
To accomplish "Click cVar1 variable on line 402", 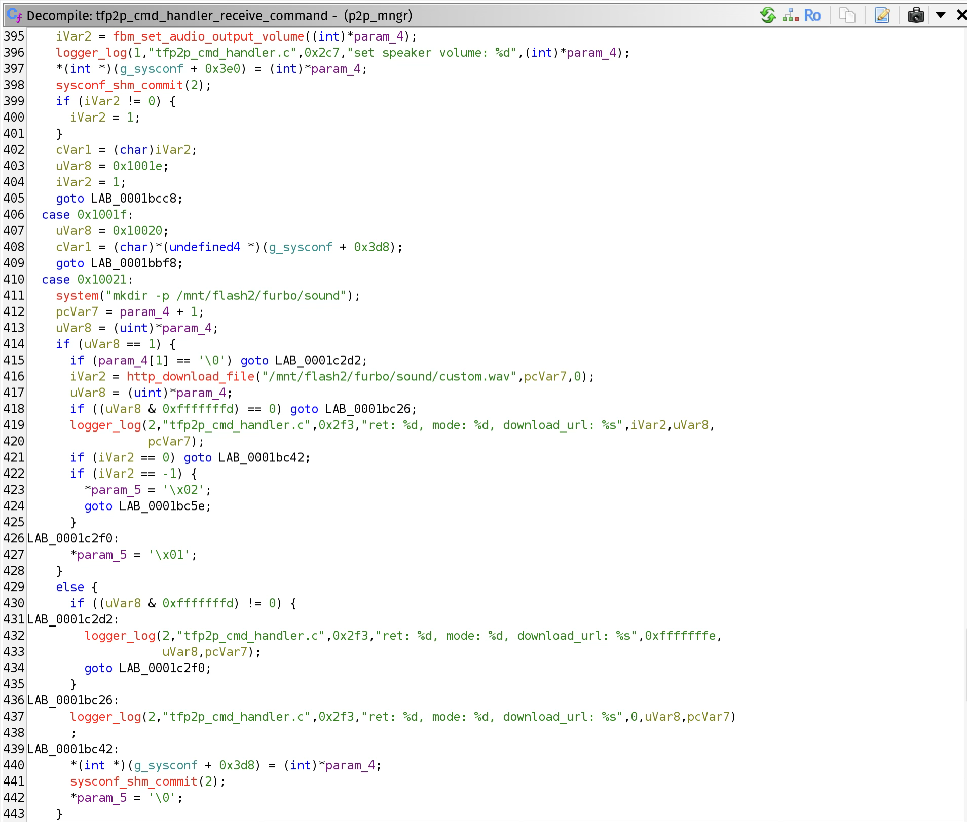I will [x=73, y=150].
